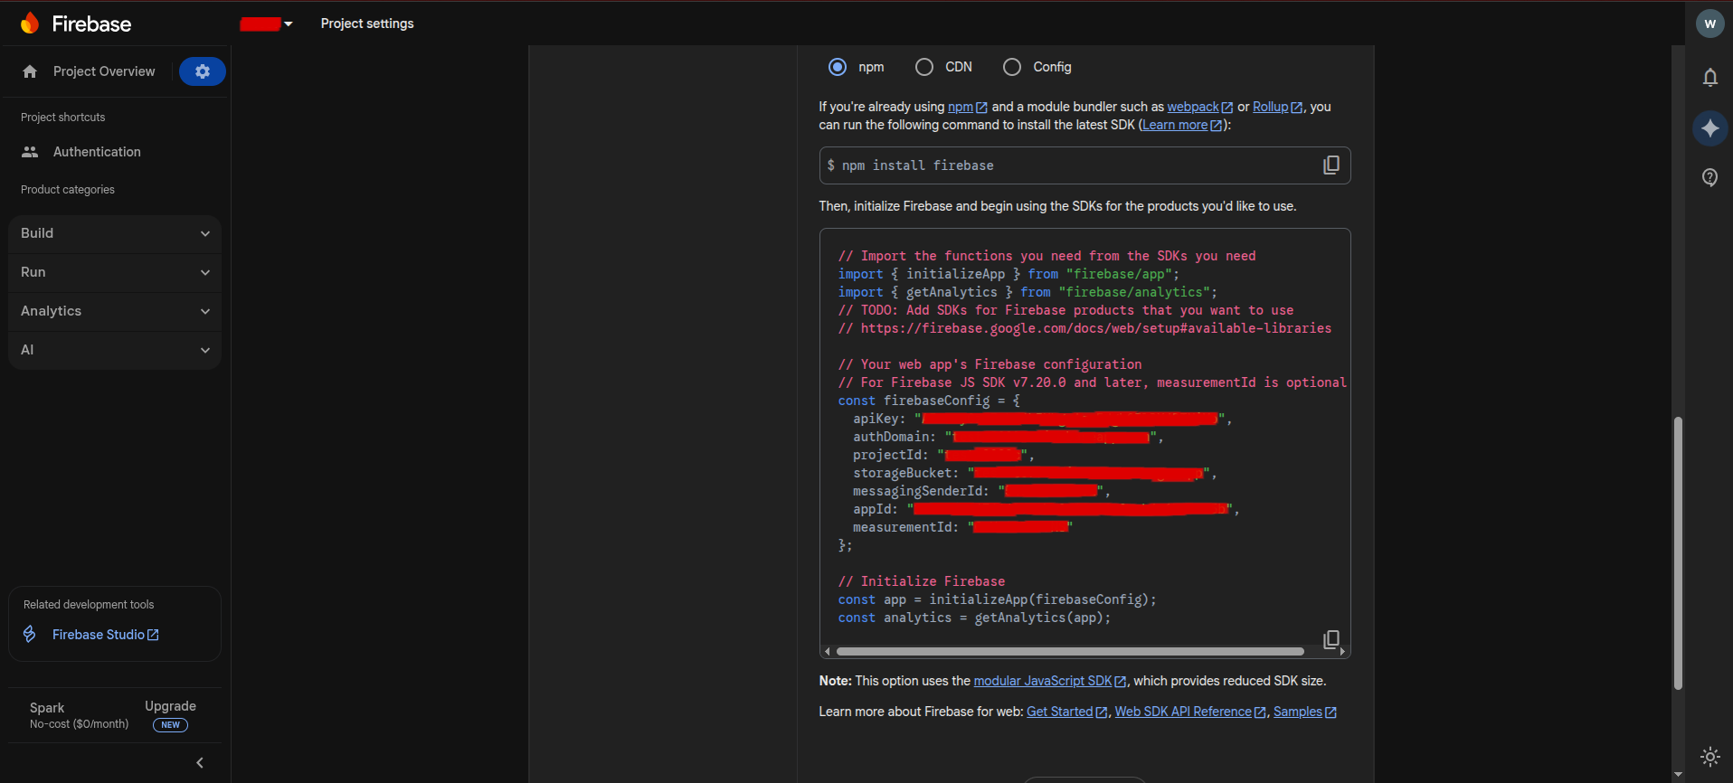Click the code scroll left arrow
The width and height of the screenshot is (1733, 783).
pos(827,651)
